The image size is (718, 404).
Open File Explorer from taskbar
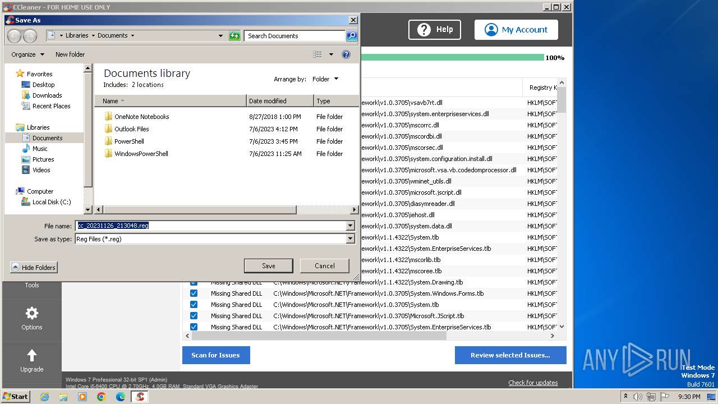point(63,397)
